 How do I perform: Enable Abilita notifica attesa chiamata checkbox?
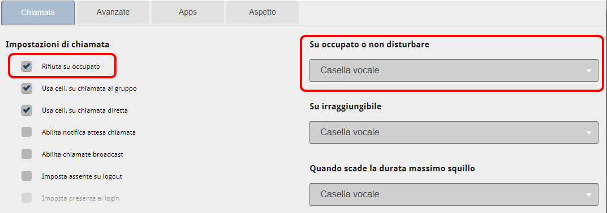27,132
